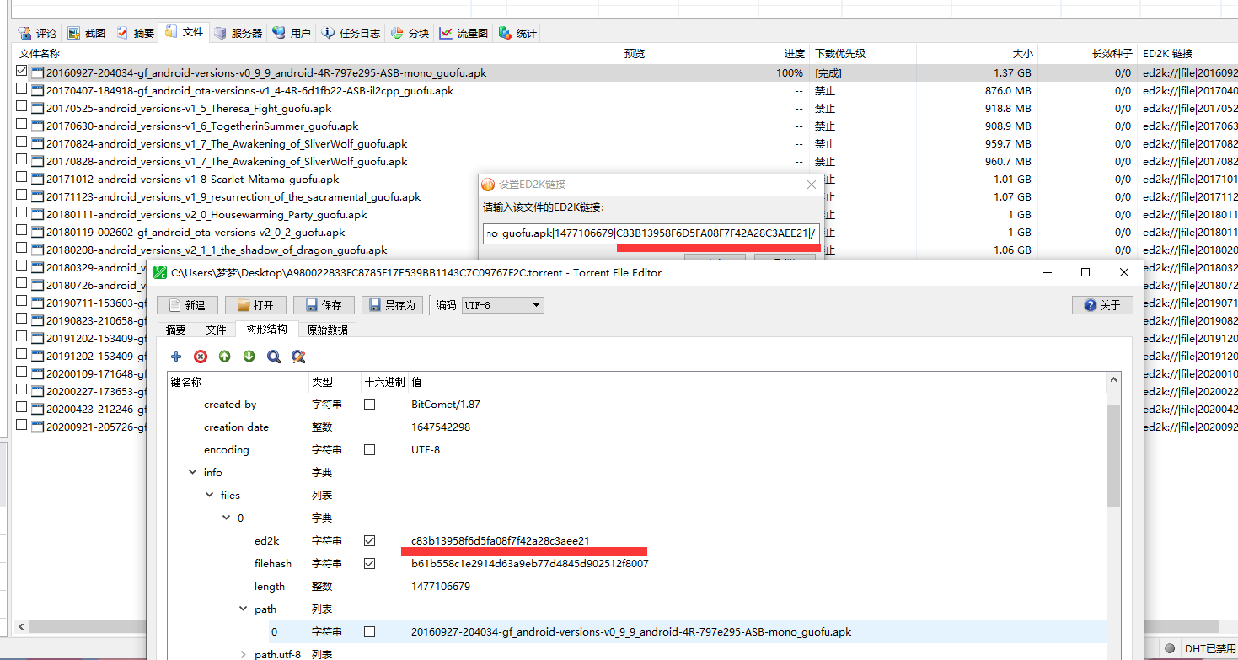Click the magnifier search icon in tree toolbar

[x=274, y=357]
